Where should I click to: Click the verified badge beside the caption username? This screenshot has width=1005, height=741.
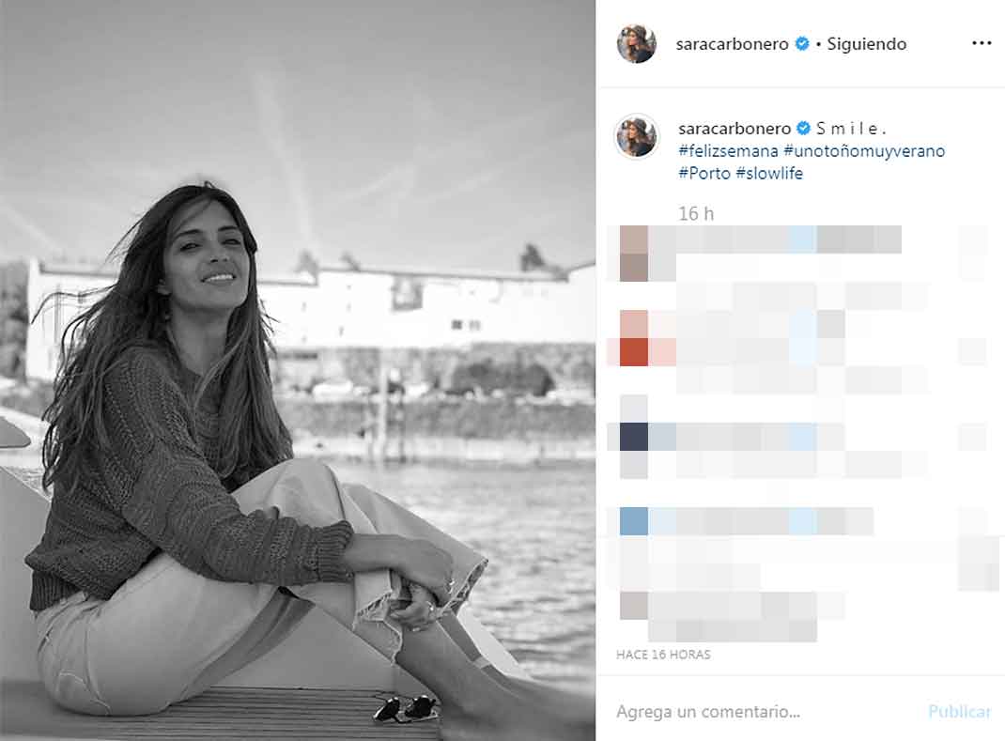pyautogui.click(x=803, y=129)
